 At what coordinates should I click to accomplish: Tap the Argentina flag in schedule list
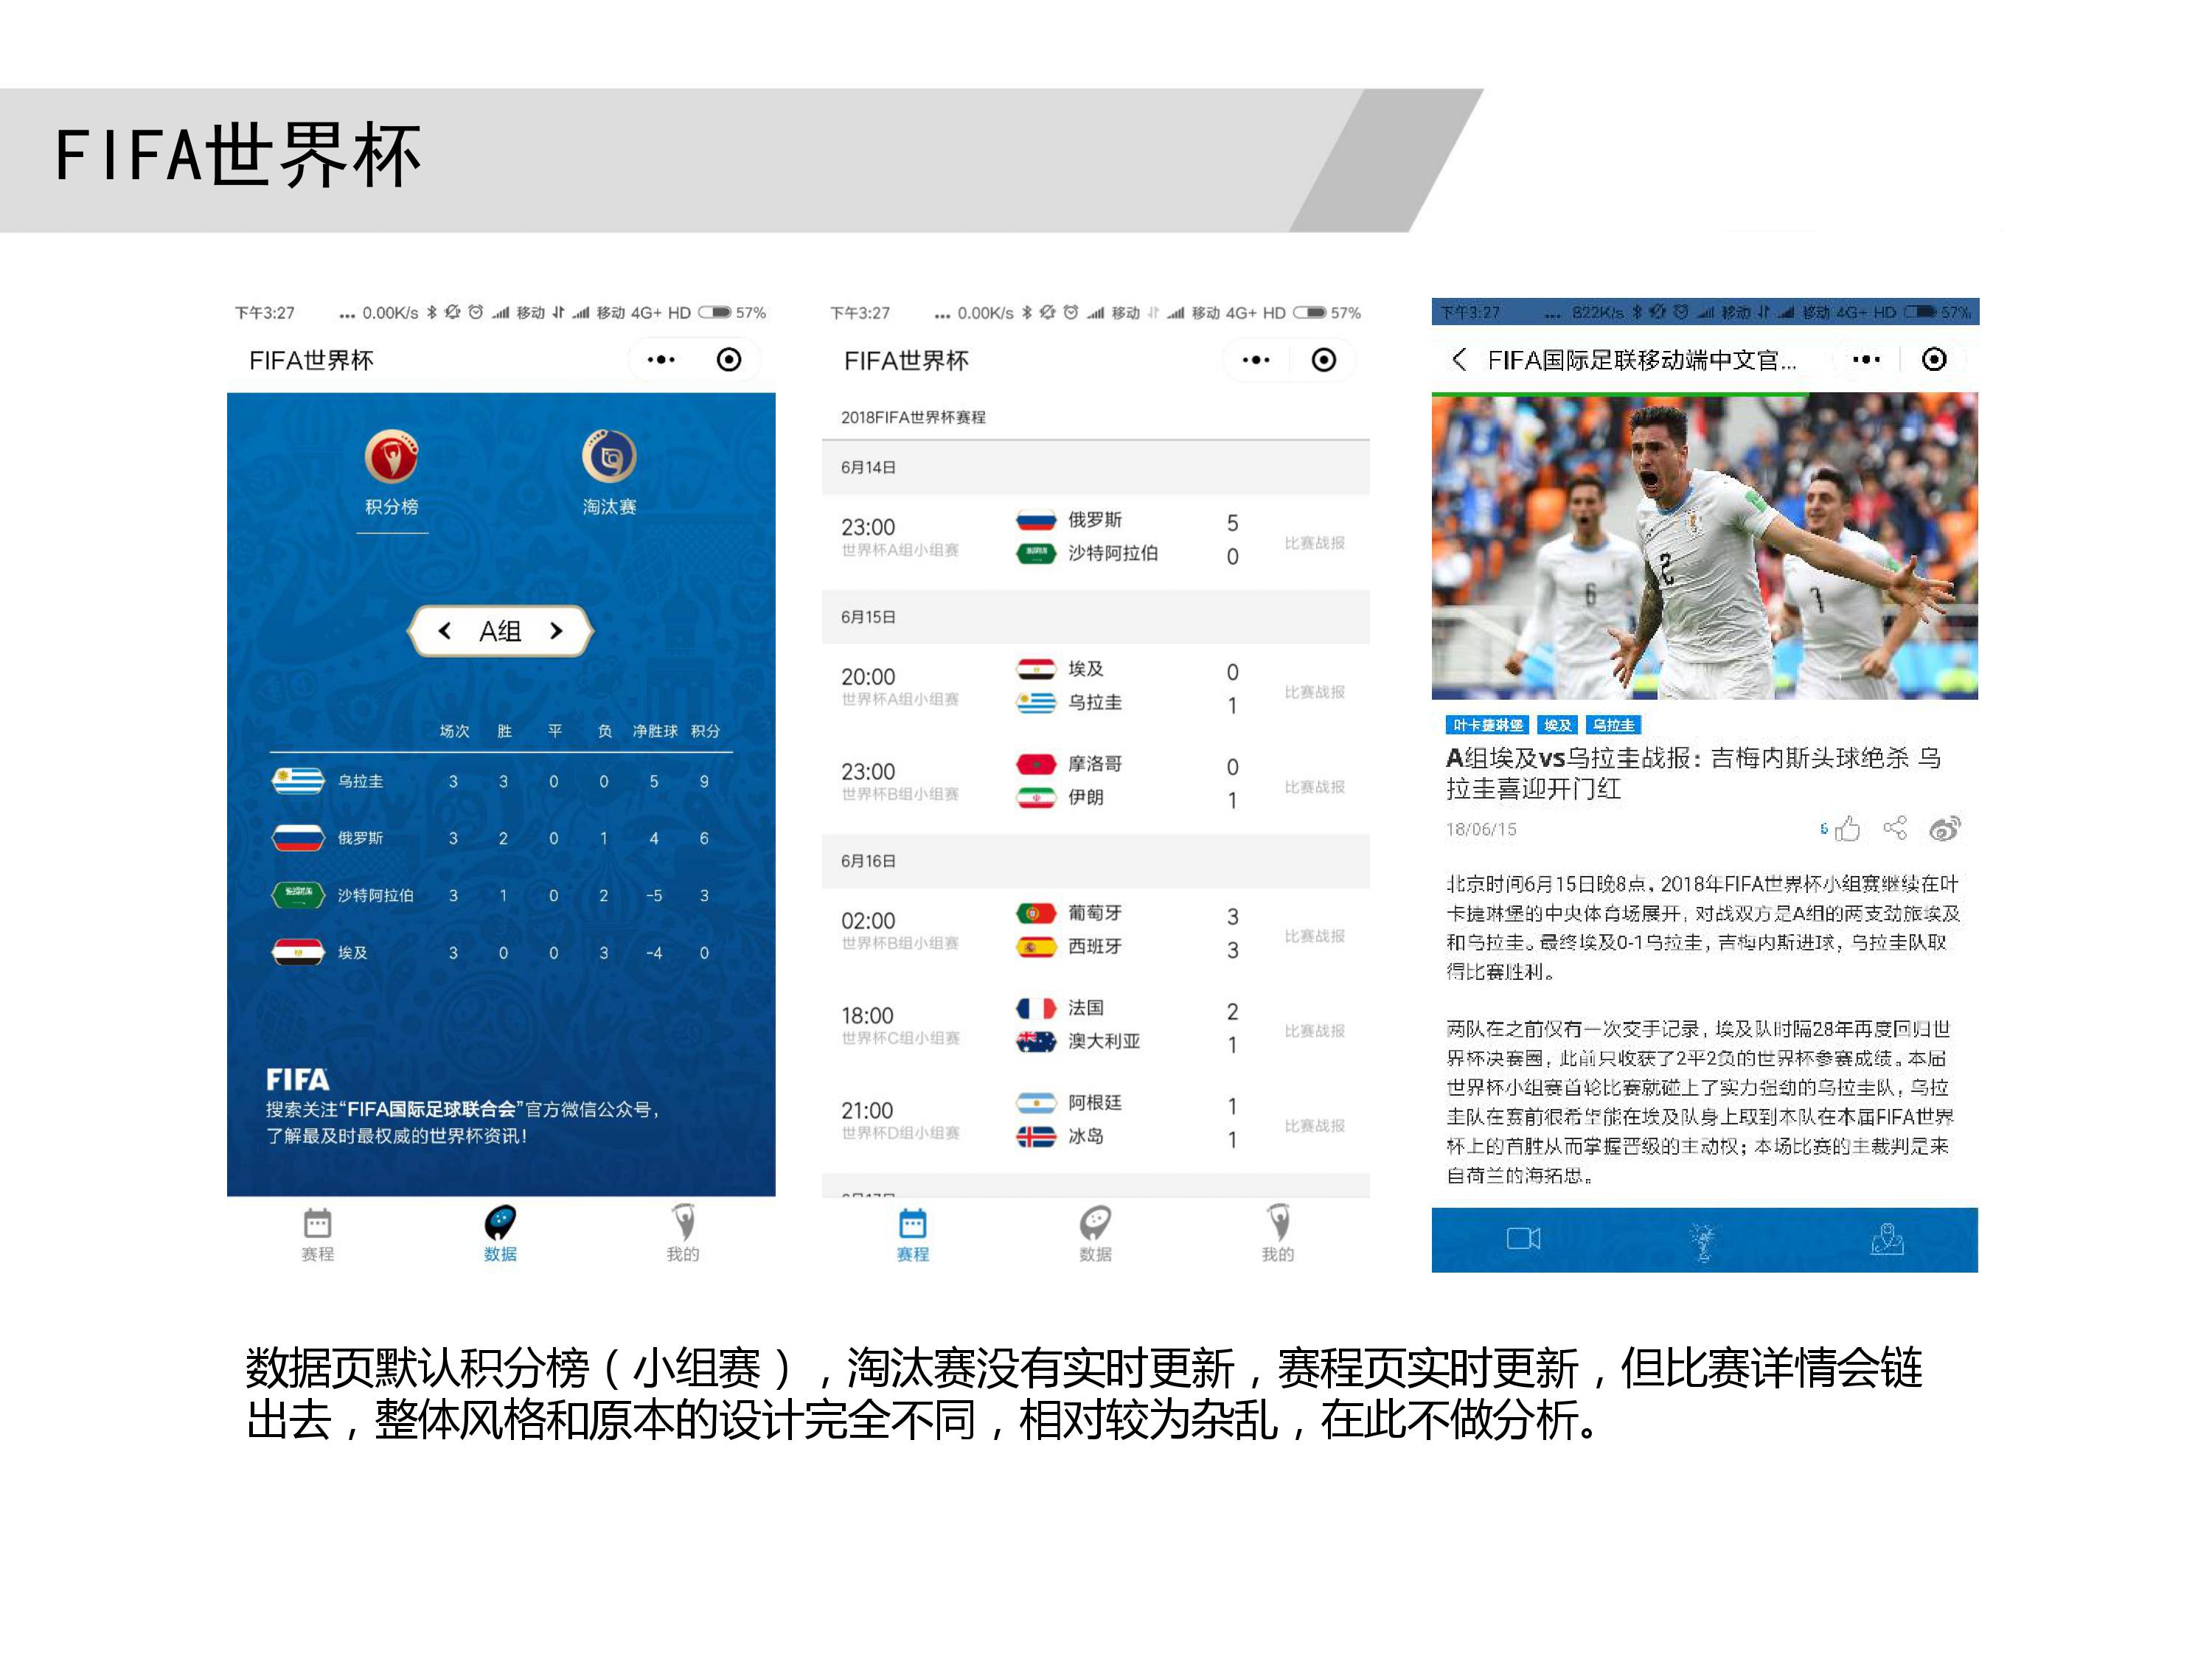pyautogui.click(x=1036, y=1103)
